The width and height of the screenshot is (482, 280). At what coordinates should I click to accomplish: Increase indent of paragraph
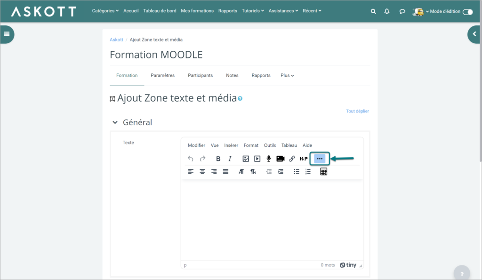[281, 171]
